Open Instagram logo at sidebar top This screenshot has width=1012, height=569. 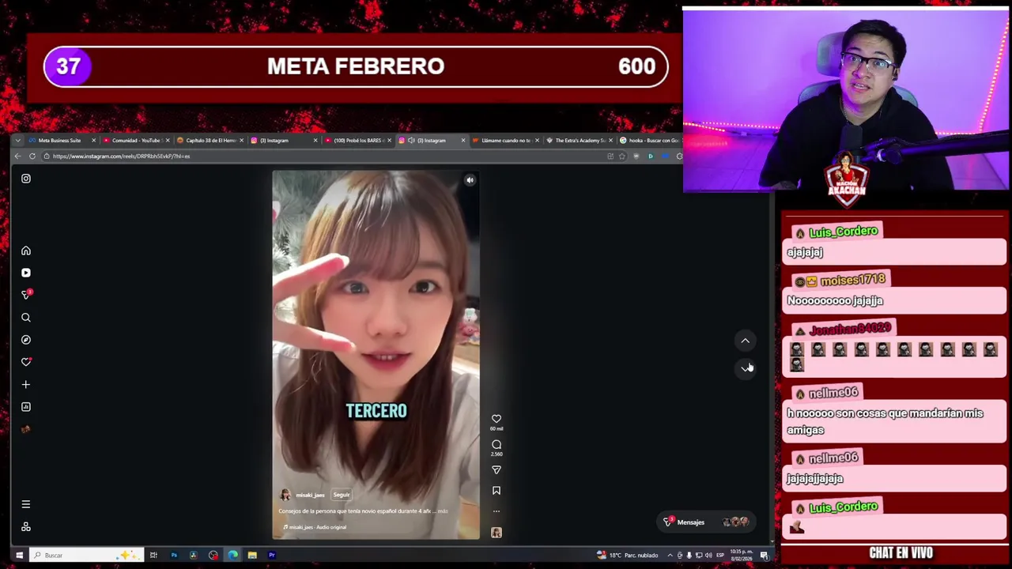(x=26, y=179)
